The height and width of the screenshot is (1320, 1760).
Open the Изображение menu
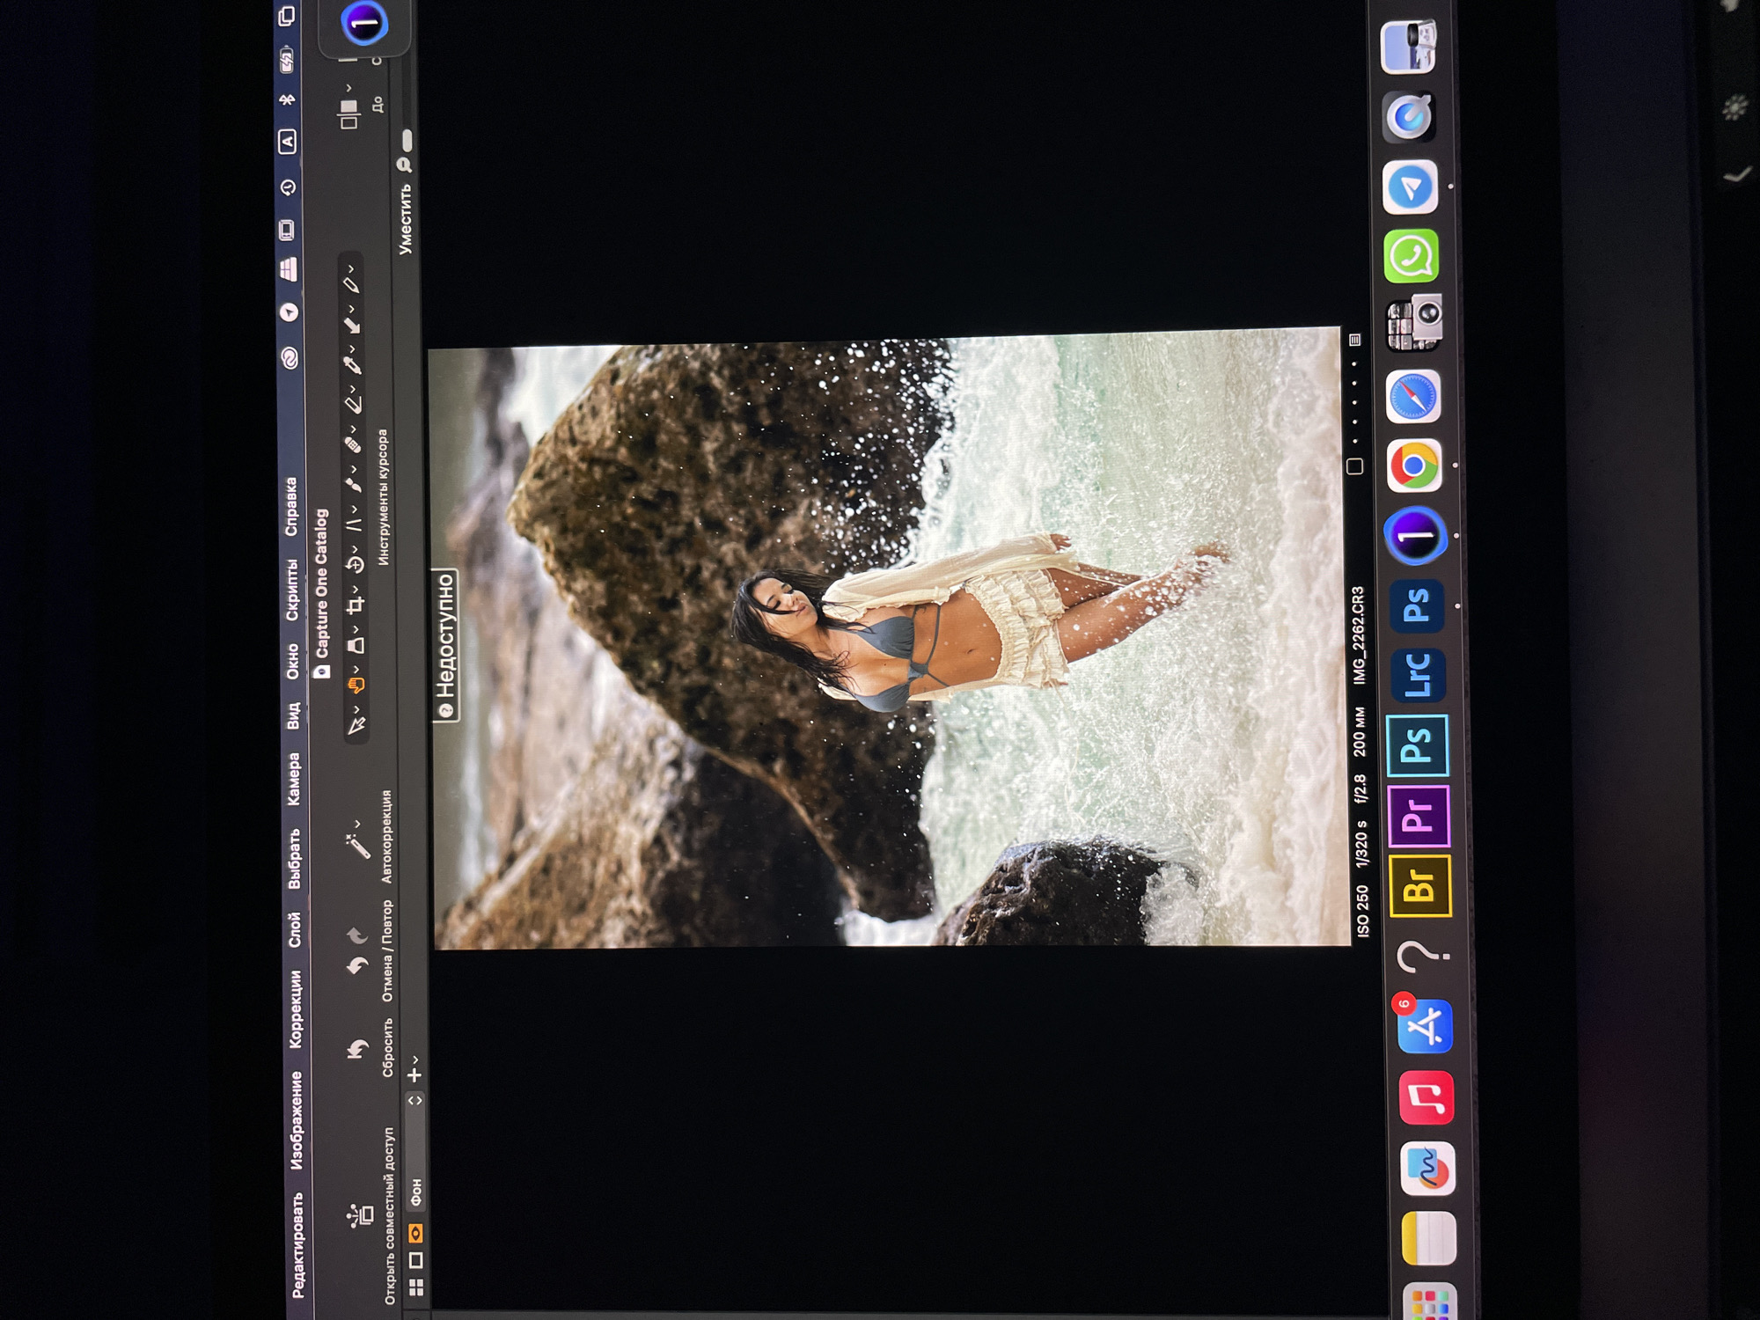297,1119
